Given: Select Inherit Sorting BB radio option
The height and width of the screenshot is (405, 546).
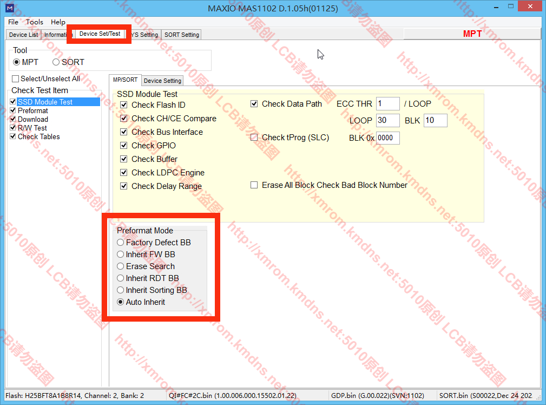Looking at the screenshot, I should [x=121, y=290].
